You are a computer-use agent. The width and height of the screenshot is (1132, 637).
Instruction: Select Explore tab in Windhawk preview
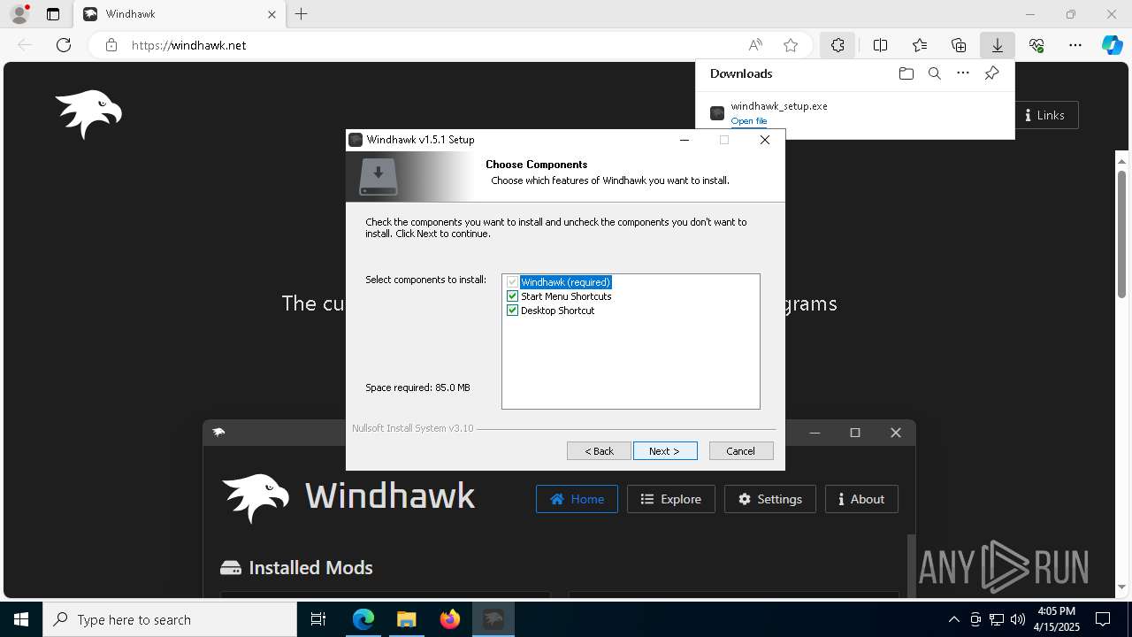tap(670, 499)
